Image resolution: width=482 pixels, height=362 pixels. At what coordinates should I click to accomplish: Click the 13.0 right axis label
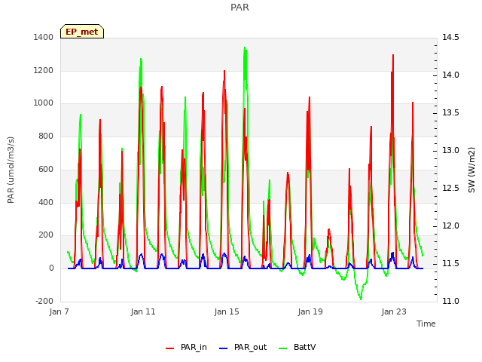[450, 151]
